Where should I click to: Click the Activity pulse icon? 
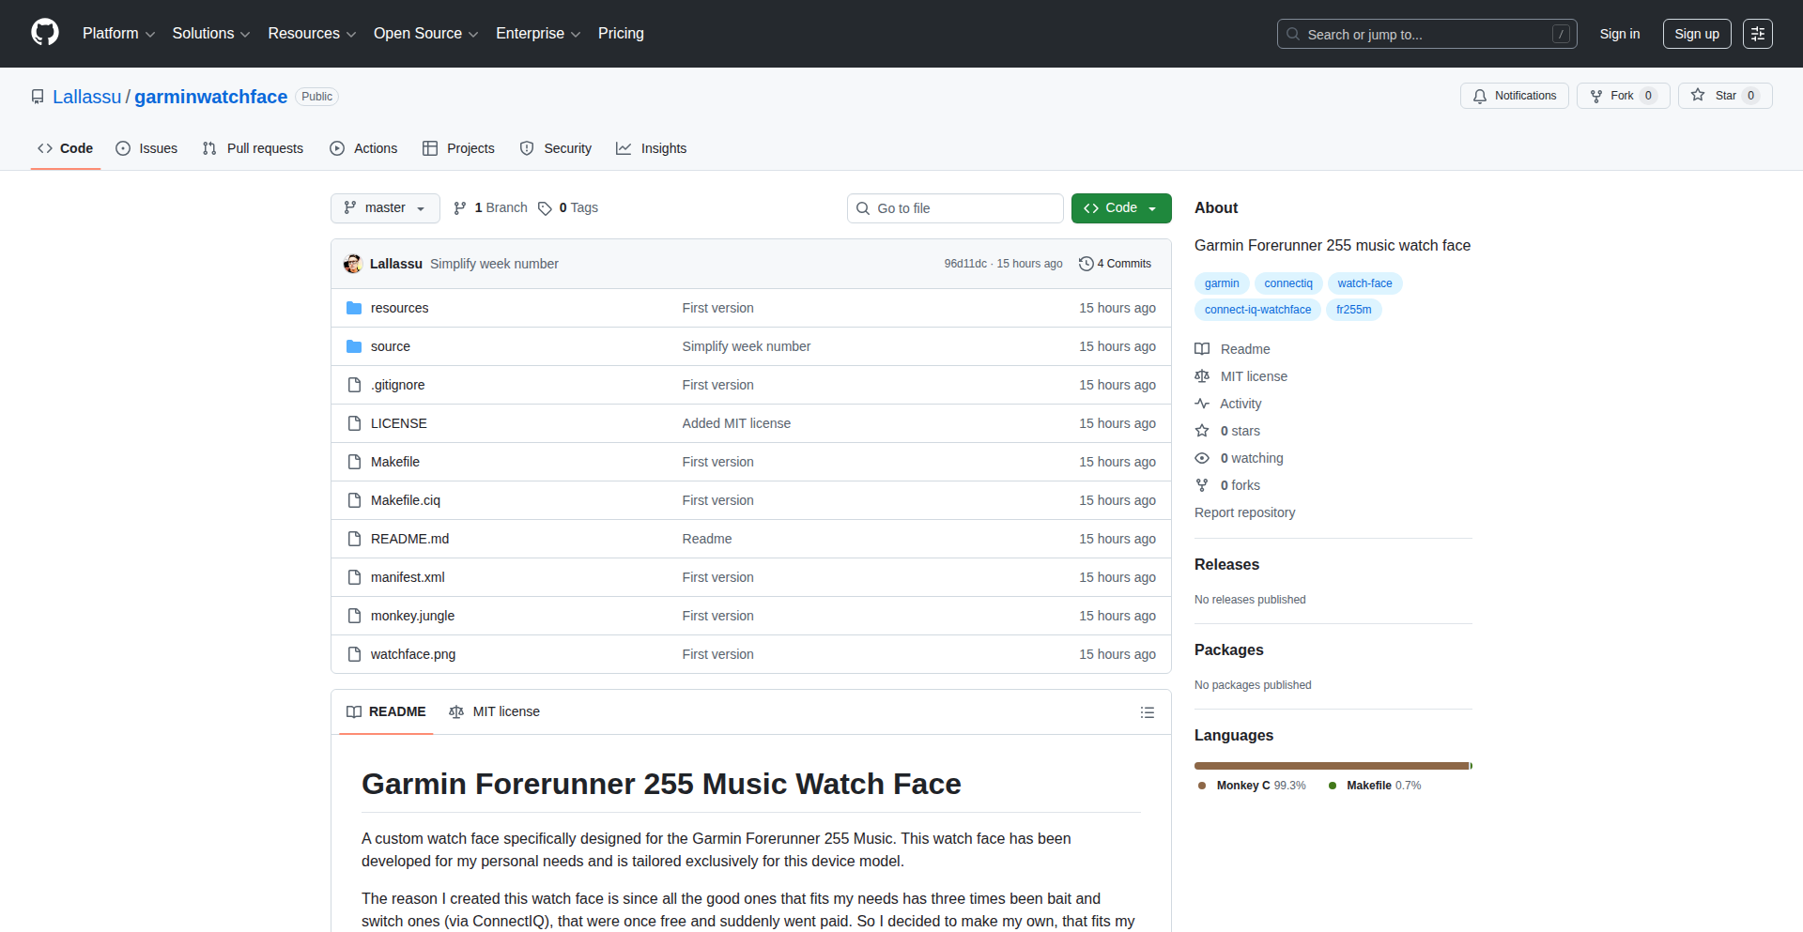(x=1202, y=404)
